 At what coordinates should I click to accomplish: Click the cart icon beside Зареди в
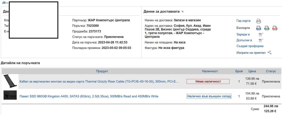(x=261, y=35)
